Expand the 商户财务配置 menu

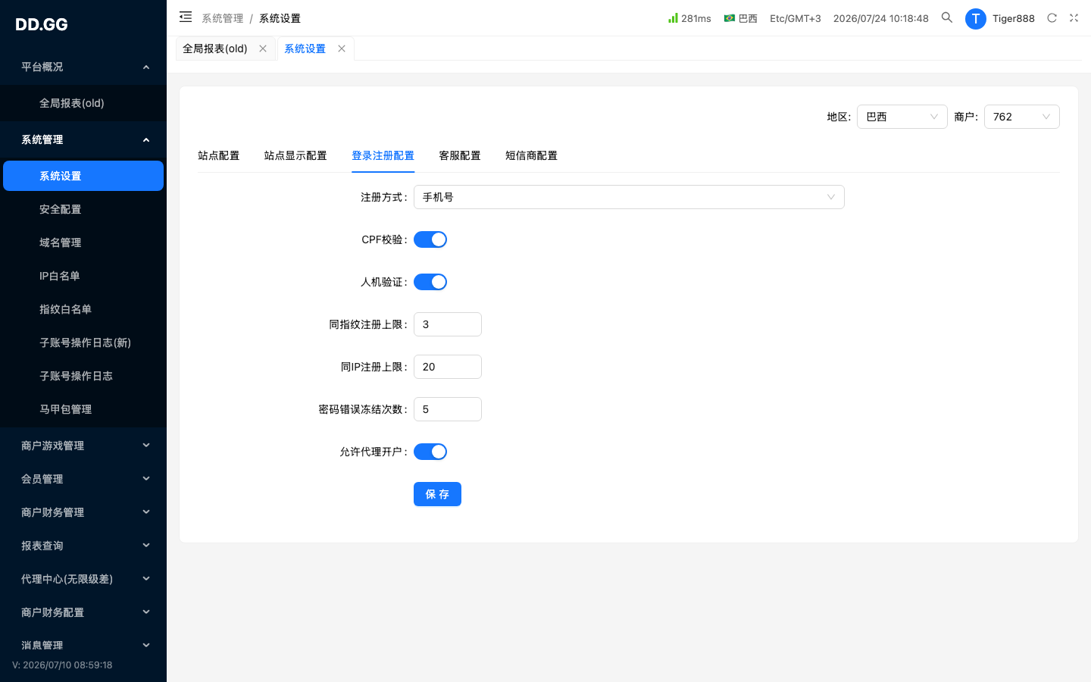pos(83,612)
